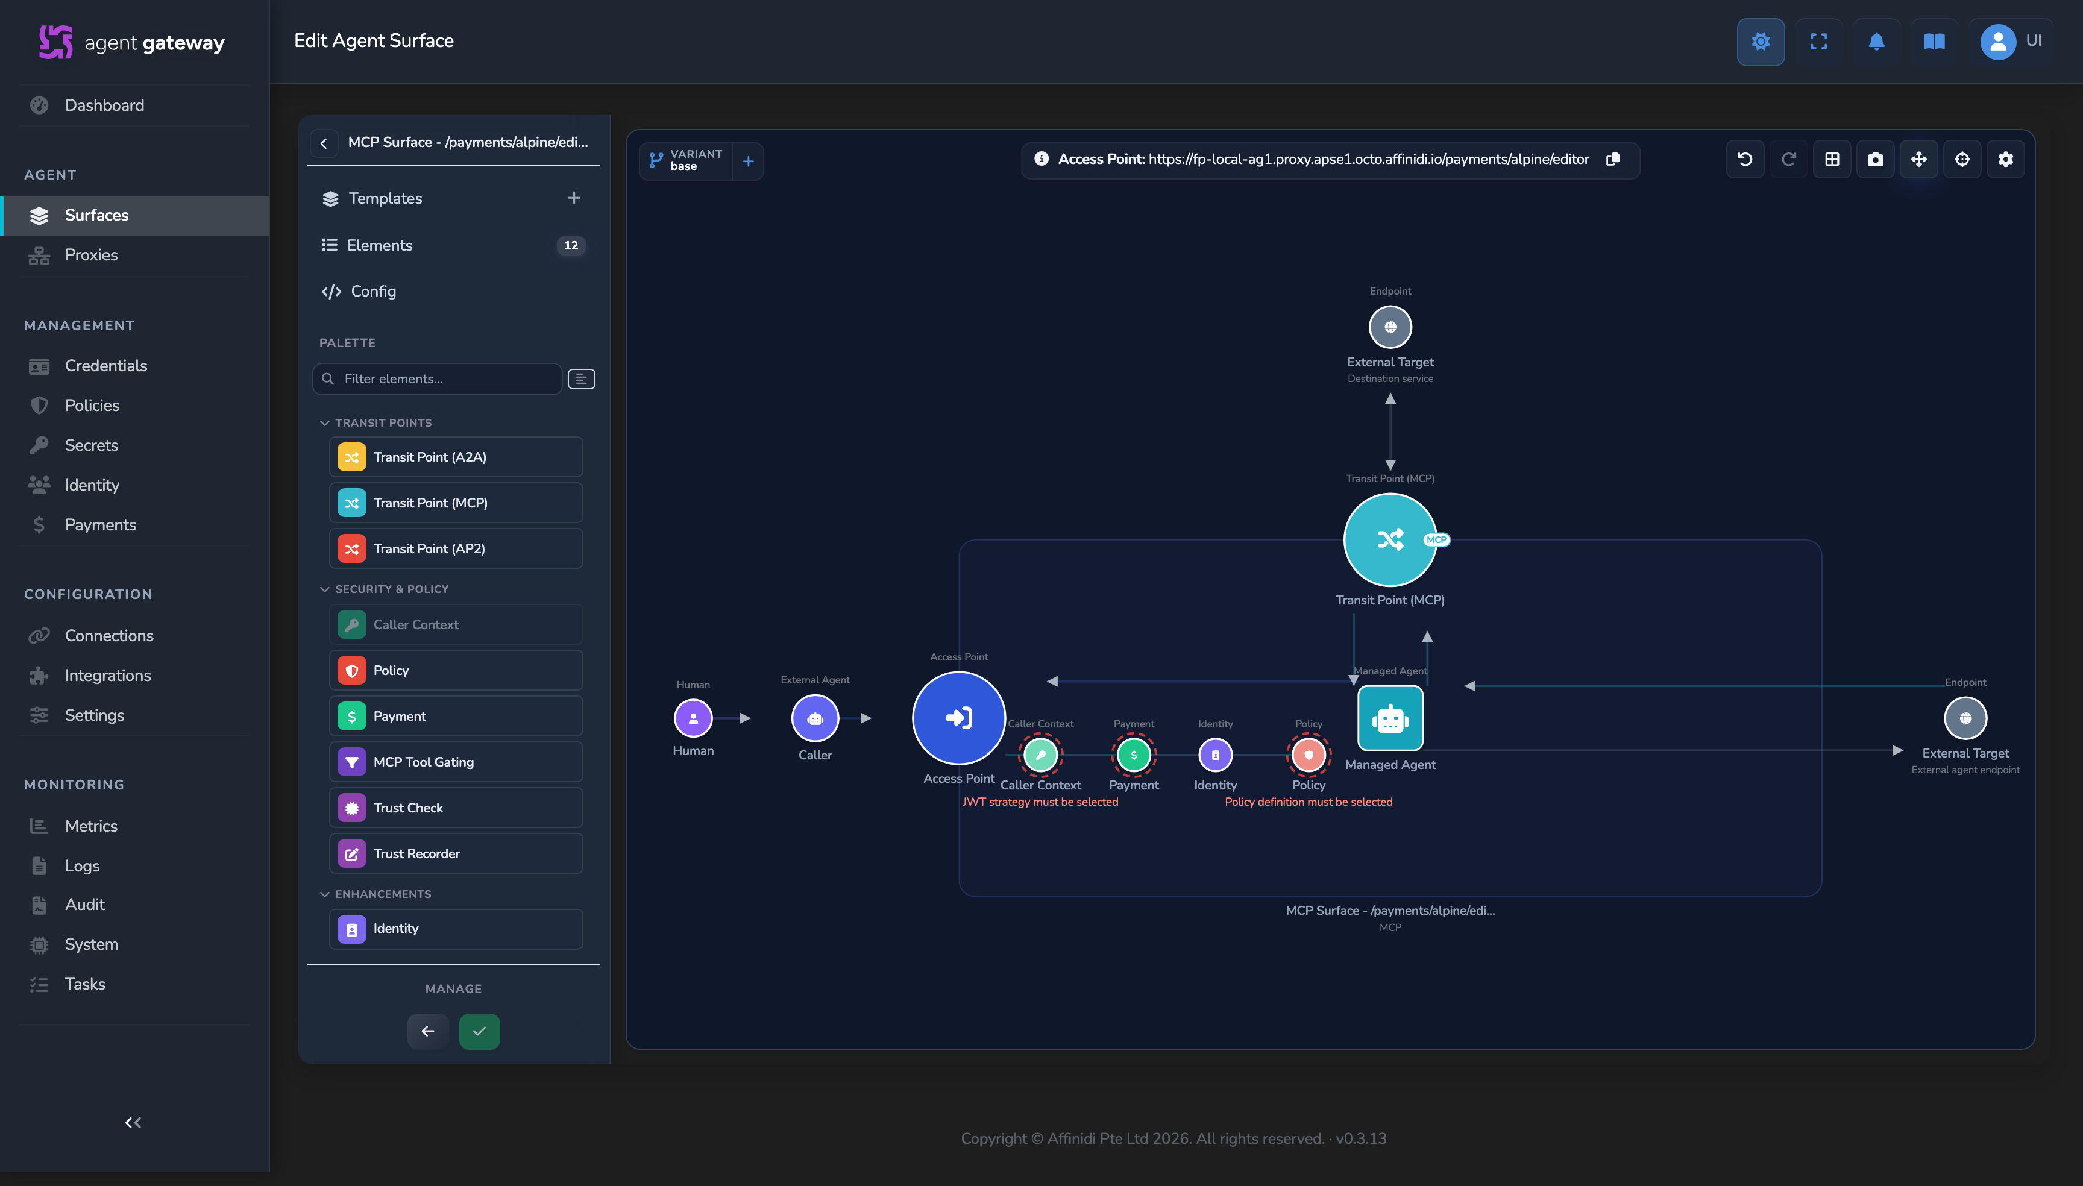Select the Policy palette element

pyautogui.click(x=456, y=670)
